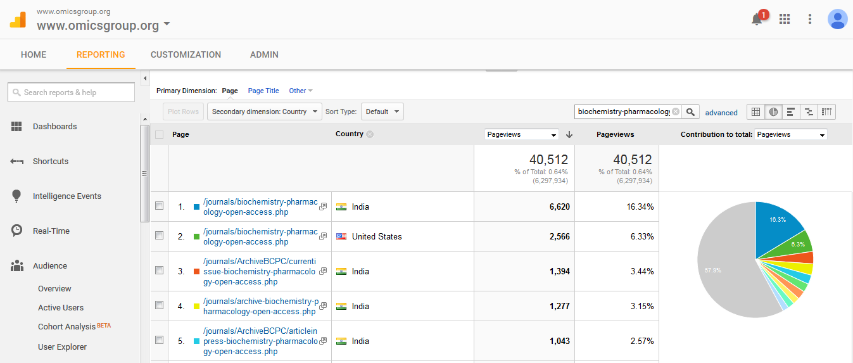853x363 pixels.
Task: Open the Contribution to total Pageviews dropdown
Action: pos(790,134)
